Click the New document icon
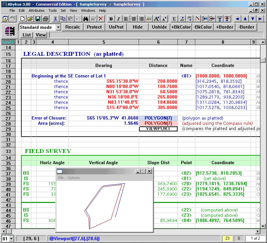 23,19
